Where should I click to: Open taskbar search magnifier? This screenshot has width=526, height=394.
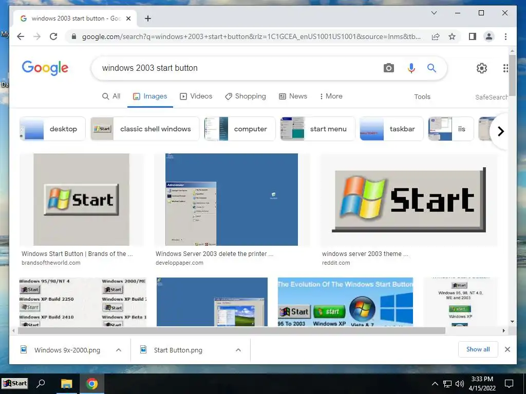click(x=41, y=384)
